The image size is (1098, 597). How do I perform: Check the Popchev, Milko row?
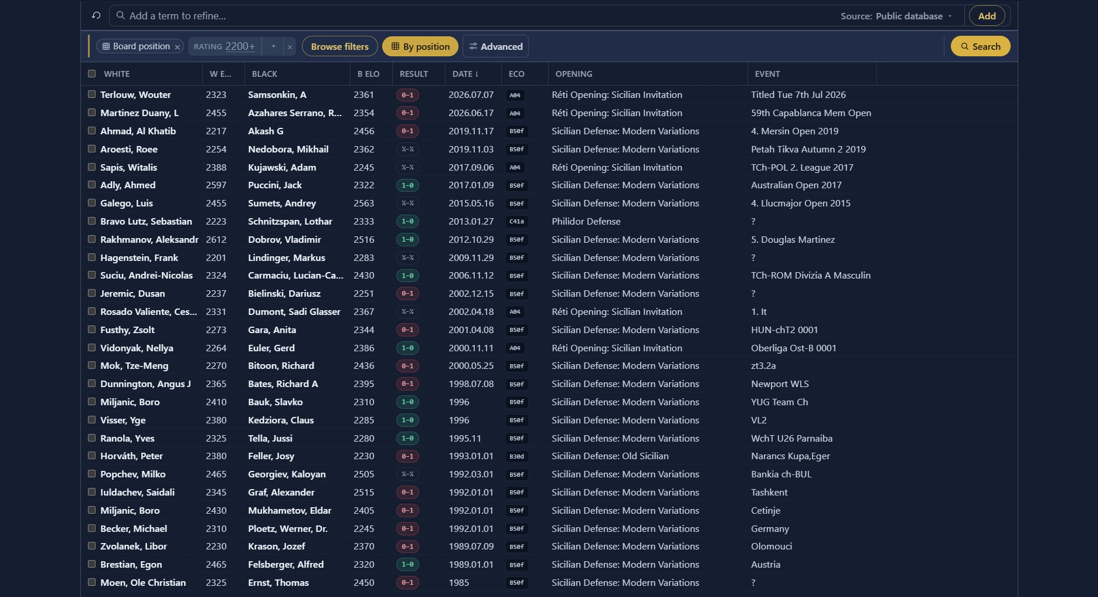click(91, 474)
